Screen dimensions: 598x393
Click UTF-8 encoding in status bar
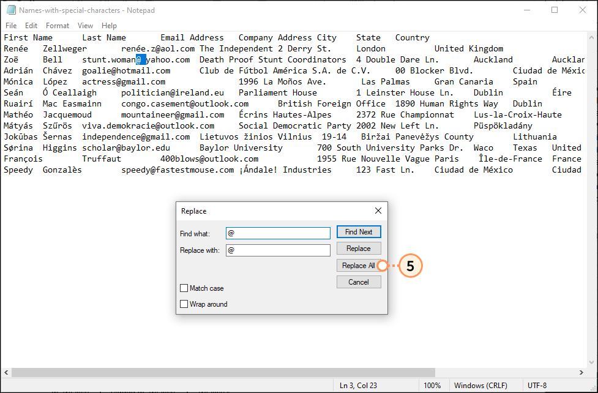[537, 386]
